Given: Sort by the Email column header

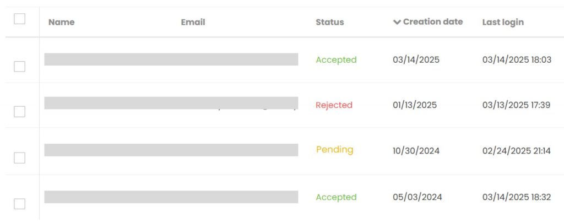Looking at the screenshot, I should tap(193, 22).
